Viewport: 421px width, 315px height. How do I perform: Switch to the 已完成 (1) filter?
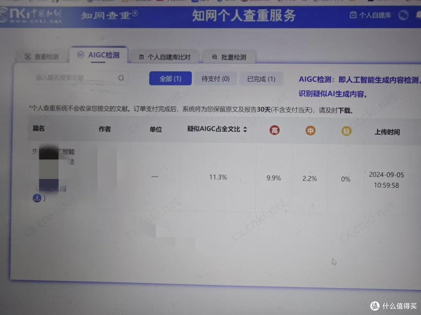(261, 79)
